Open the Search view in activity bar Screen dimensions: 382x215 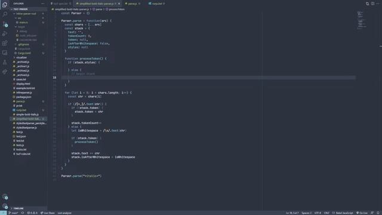[x=5, y=14]
